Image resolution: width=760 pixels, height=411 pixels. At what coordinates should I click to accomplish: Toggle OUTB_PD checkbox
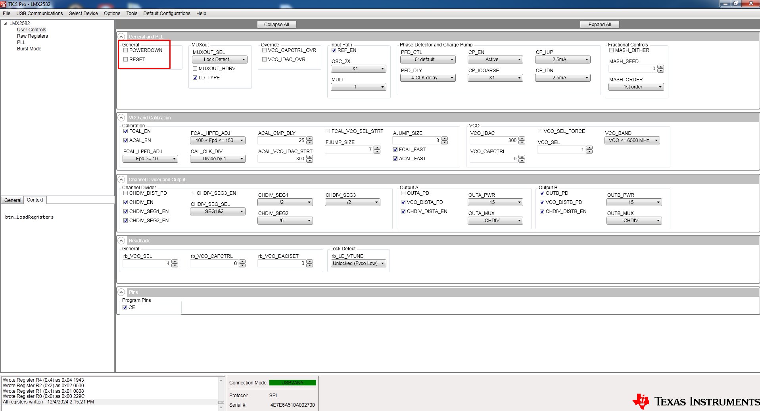pos(542,193)
